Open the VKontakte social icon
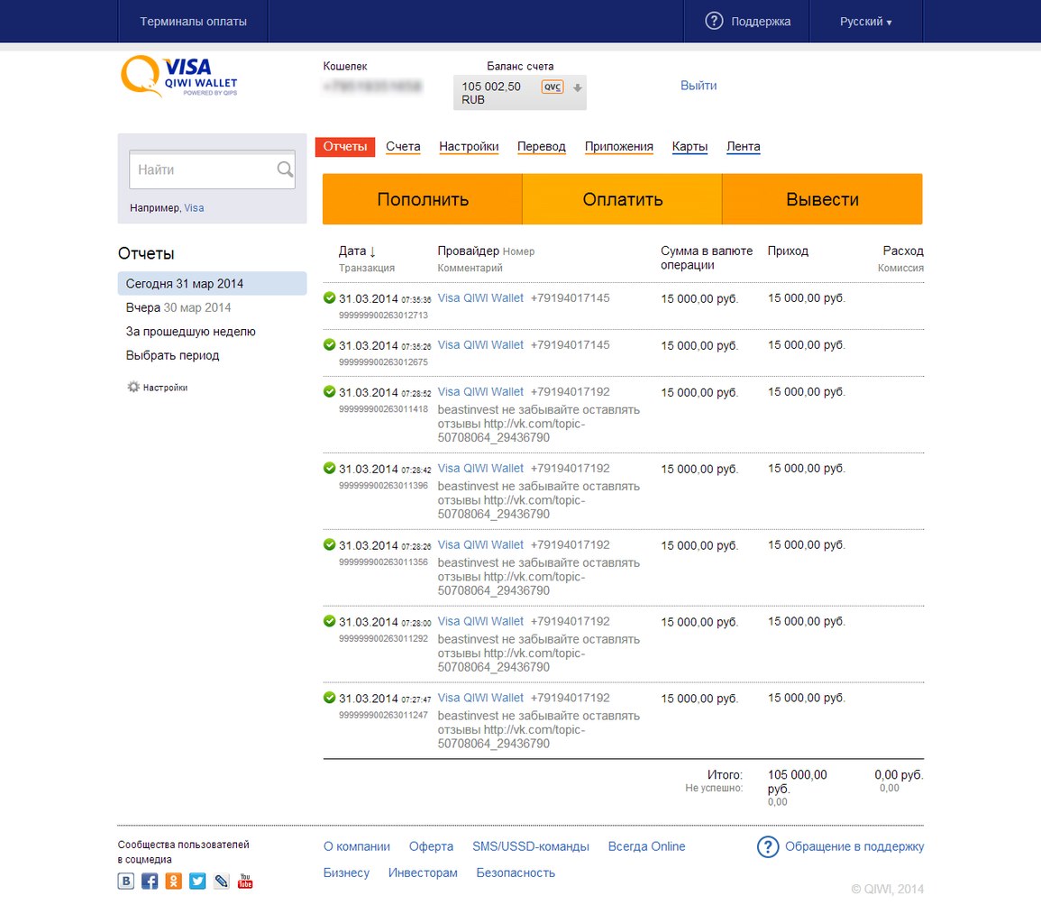The height and width of the screenshot is (923, 1041). [x=126, y=882]
